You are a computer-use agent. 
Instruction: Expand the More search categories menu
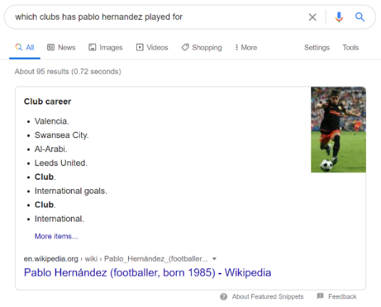[246, 48]
